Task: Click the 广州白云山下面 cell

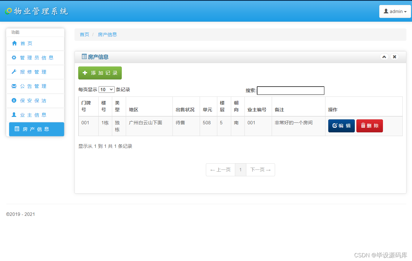Action: click(149, 126)
